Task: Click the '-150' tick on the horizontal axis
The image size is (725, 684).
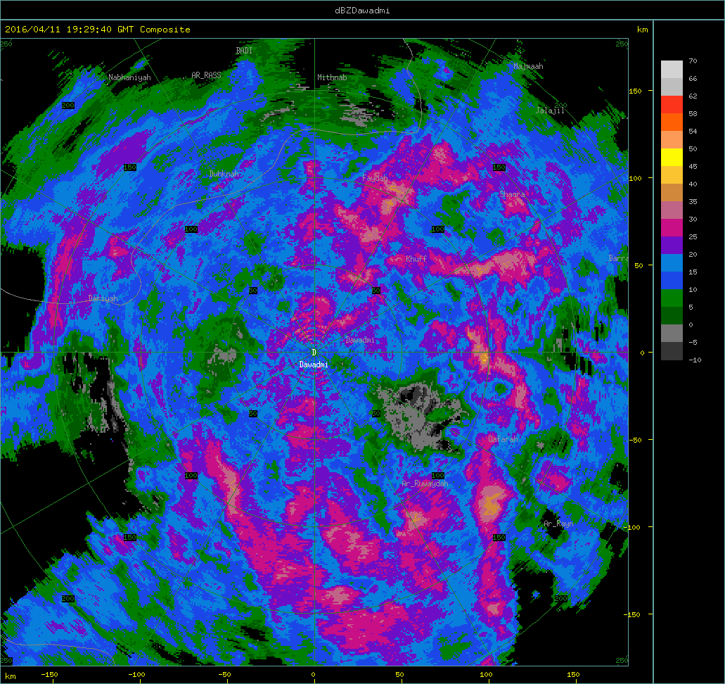Action: coord(49,674)
